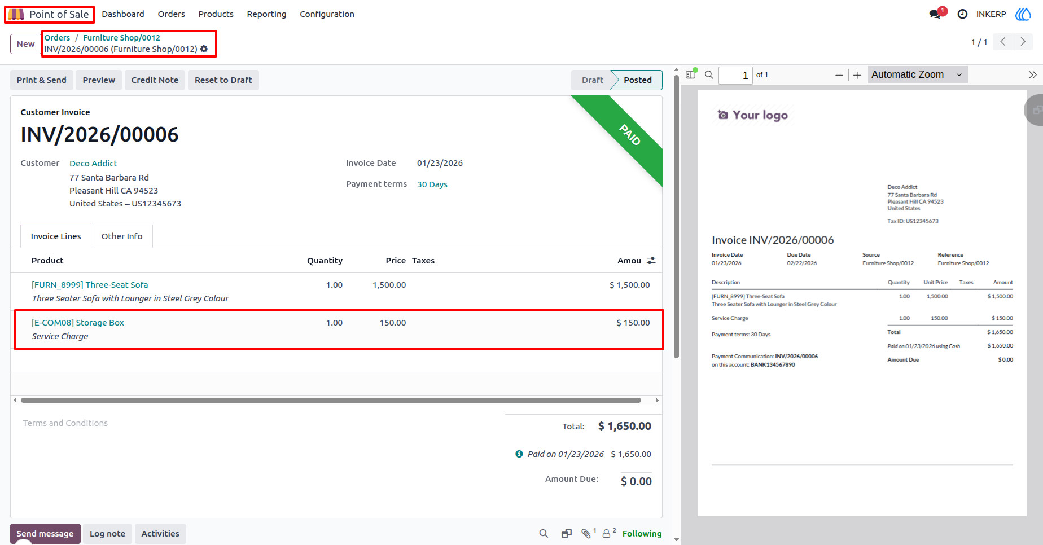The width and height of the screenshot is (1043, 545).
Task: Select the Invoice Lines tab
Action: click(56, 236)
